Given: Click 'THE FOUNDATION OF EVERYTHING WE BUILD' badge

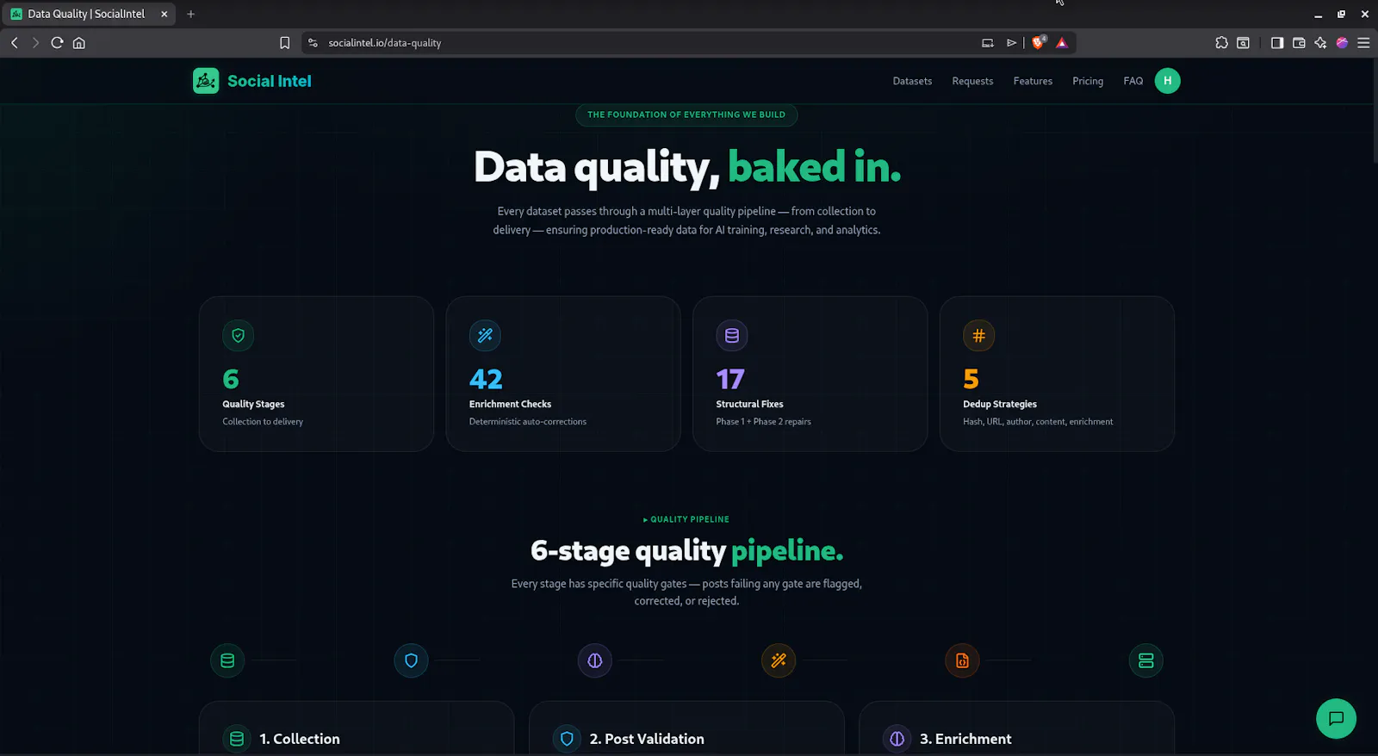Looking at the screenshot, I should (x=686, y=115).
